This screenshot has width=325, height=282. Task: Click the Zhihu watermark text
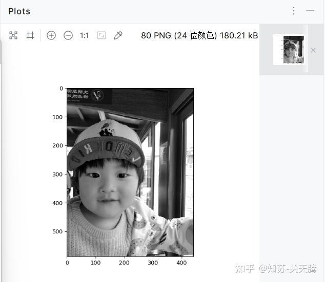click(276, 269)
